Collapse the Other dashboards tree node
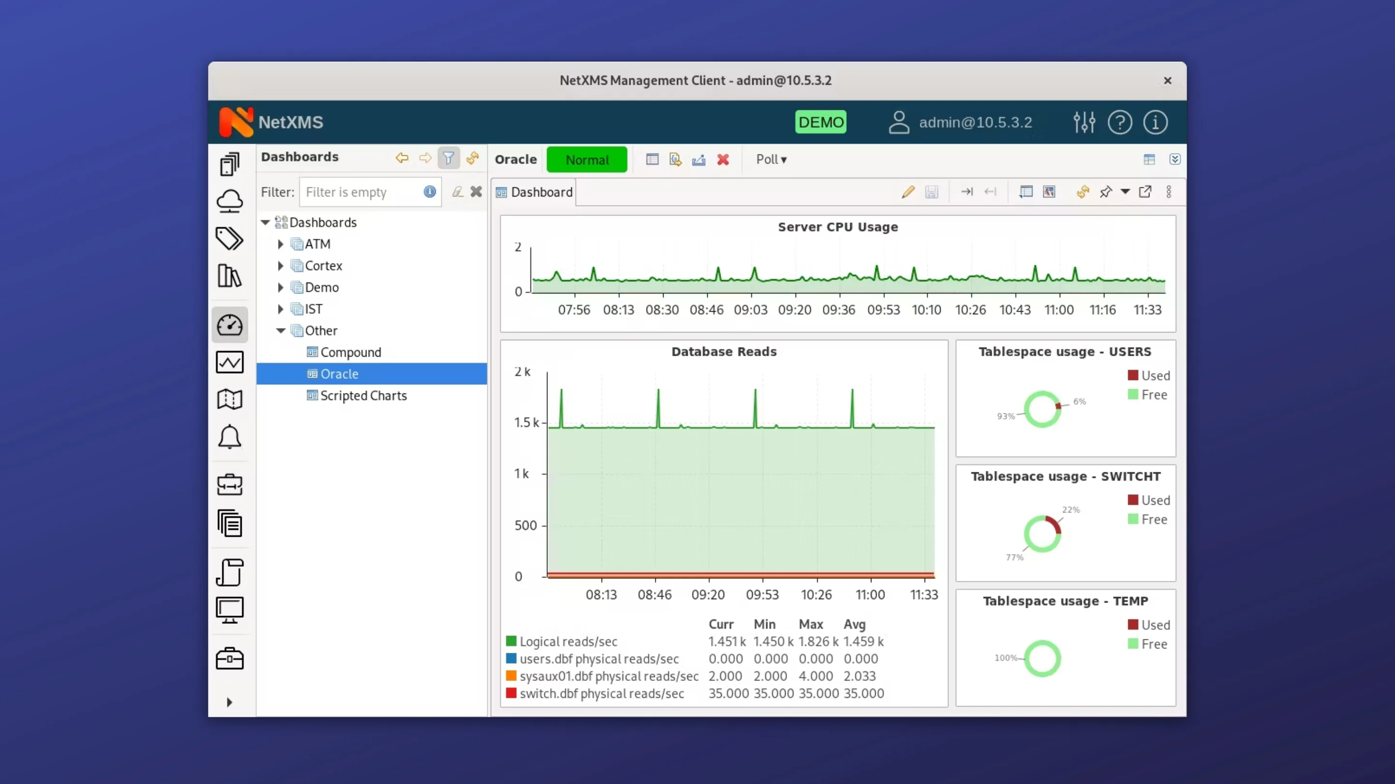This screenshot has width=1395, height=784. point(281,331)
